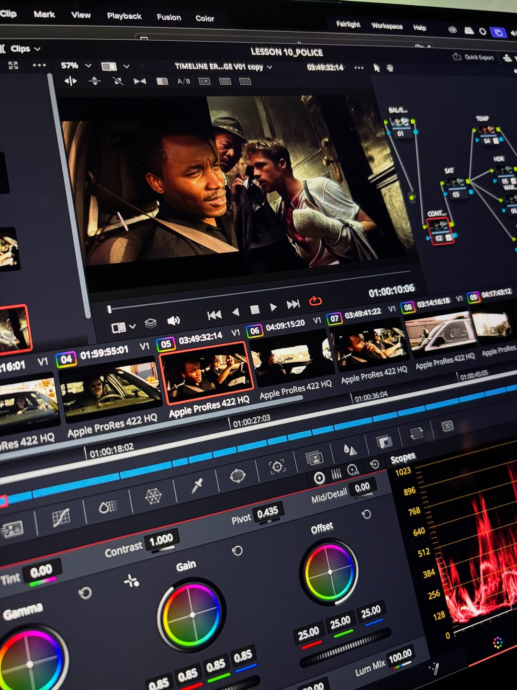
Task: Click the Offset color wheel
Action: point(329,572)
